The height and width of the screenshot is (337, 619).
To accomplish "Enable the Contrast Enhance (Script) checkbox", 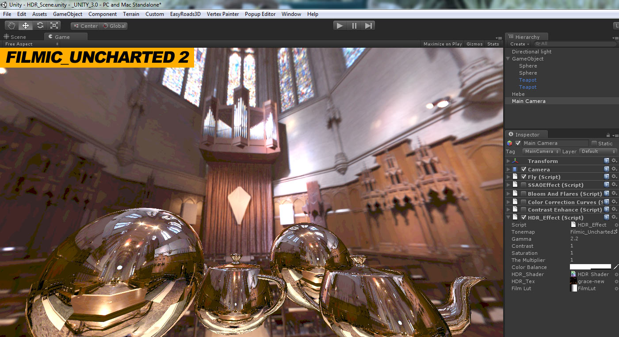I will click(x=523, y=209).
